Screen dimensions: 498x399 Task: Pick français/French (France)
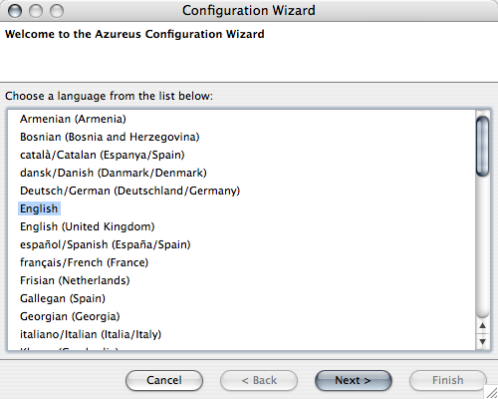84,262
